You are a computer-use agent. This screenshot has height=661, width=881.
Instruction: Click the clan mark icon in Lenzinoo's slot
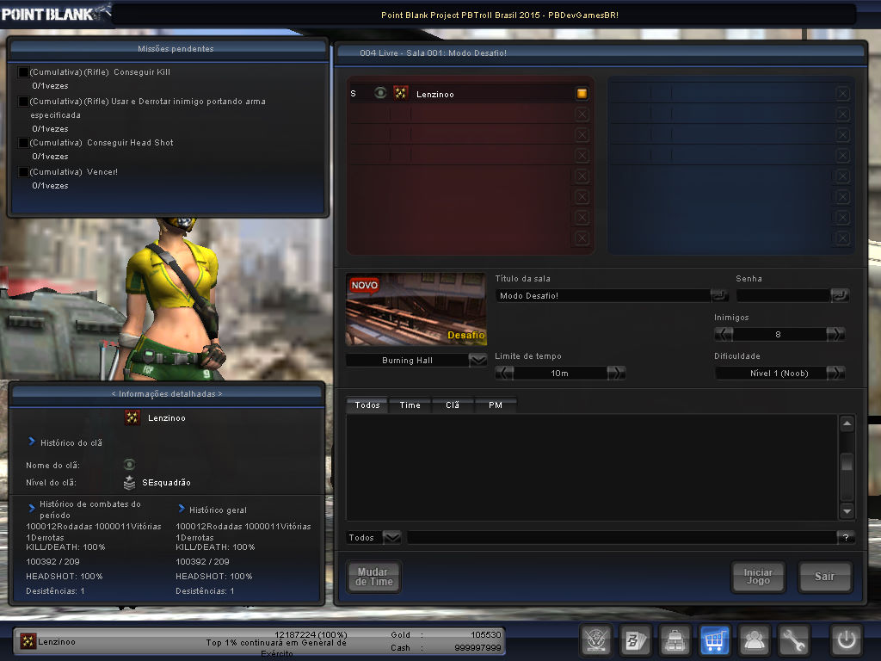click(380, 93)
